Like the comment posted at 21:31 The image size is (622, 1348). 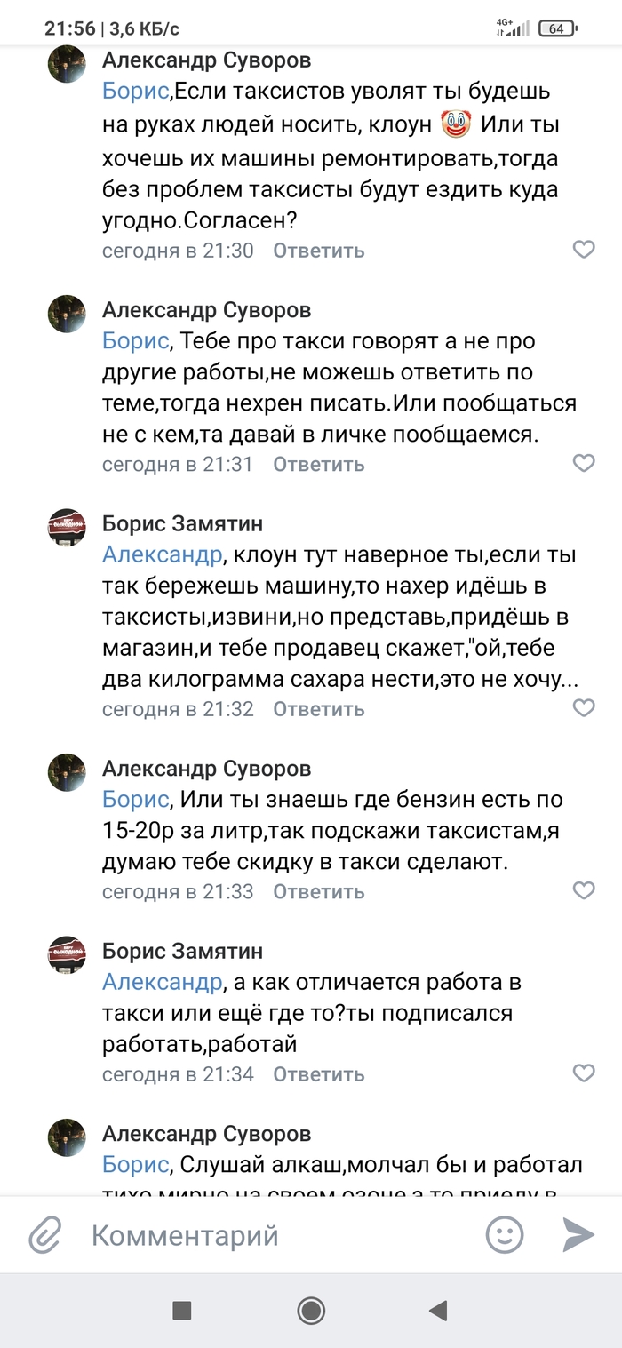[583, 463]
